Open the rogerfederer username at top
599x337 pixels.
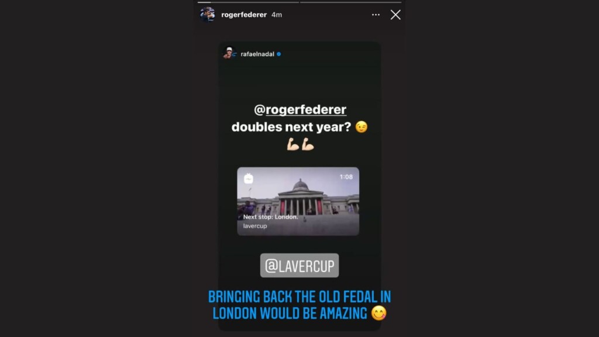tap(244, 15)
